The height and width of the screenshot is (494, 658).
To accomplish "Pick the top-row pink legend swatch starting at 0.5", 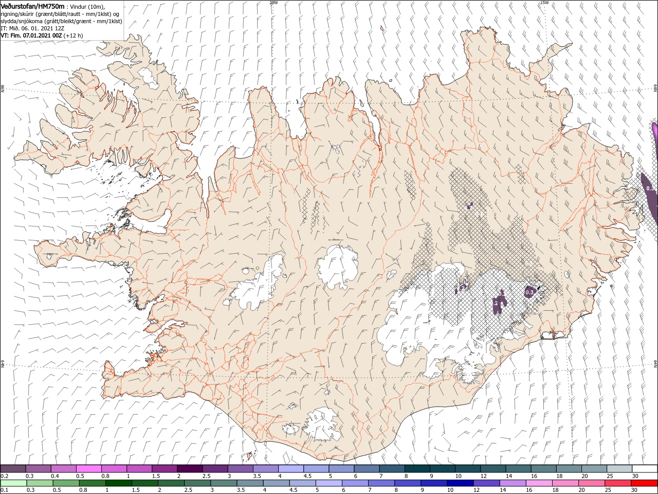I will (x=89, y=468).
